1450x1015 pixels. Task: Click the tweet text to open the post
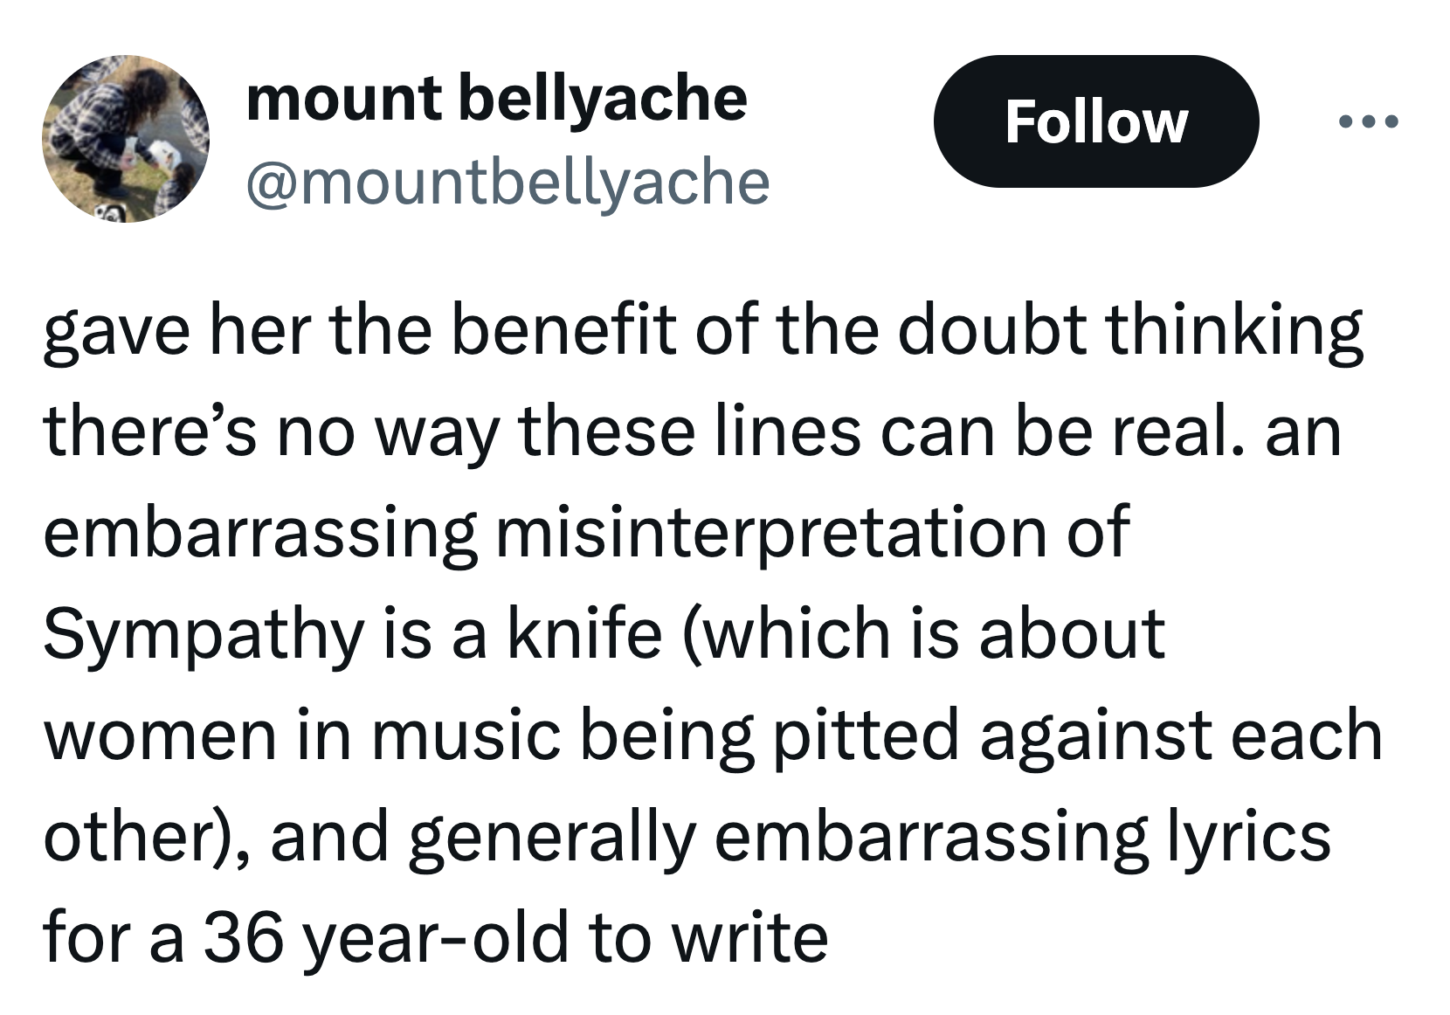tap(699, 629)
